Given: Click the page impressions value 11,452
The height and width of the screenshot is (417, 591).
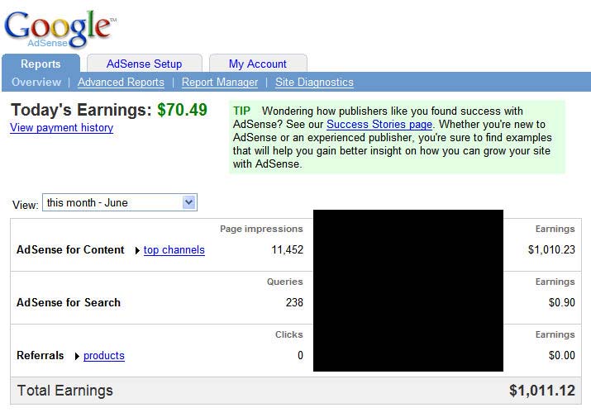Looking at the screenshot, I should 287,249.
